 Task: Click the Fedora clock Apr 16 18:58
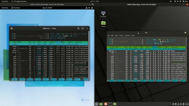47,8
